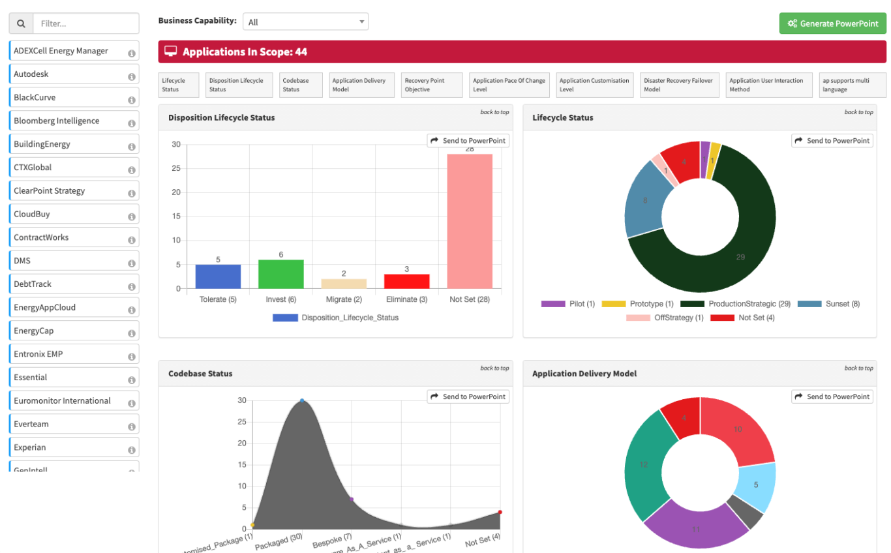The image size is (891, 553).
Task: Open DMS info icon
Action: click(132, 263)
